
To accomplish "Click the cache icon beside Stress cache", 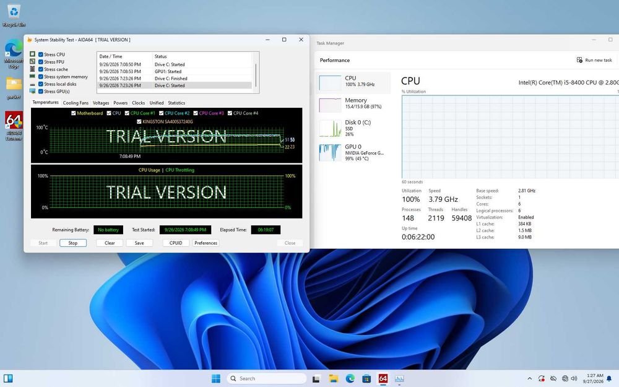I will coord(32,69).
